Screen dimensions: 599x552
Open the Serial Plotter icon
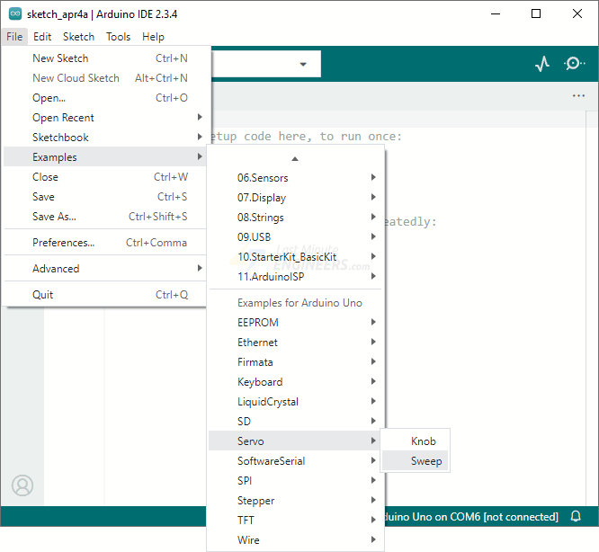pos(541,64)
